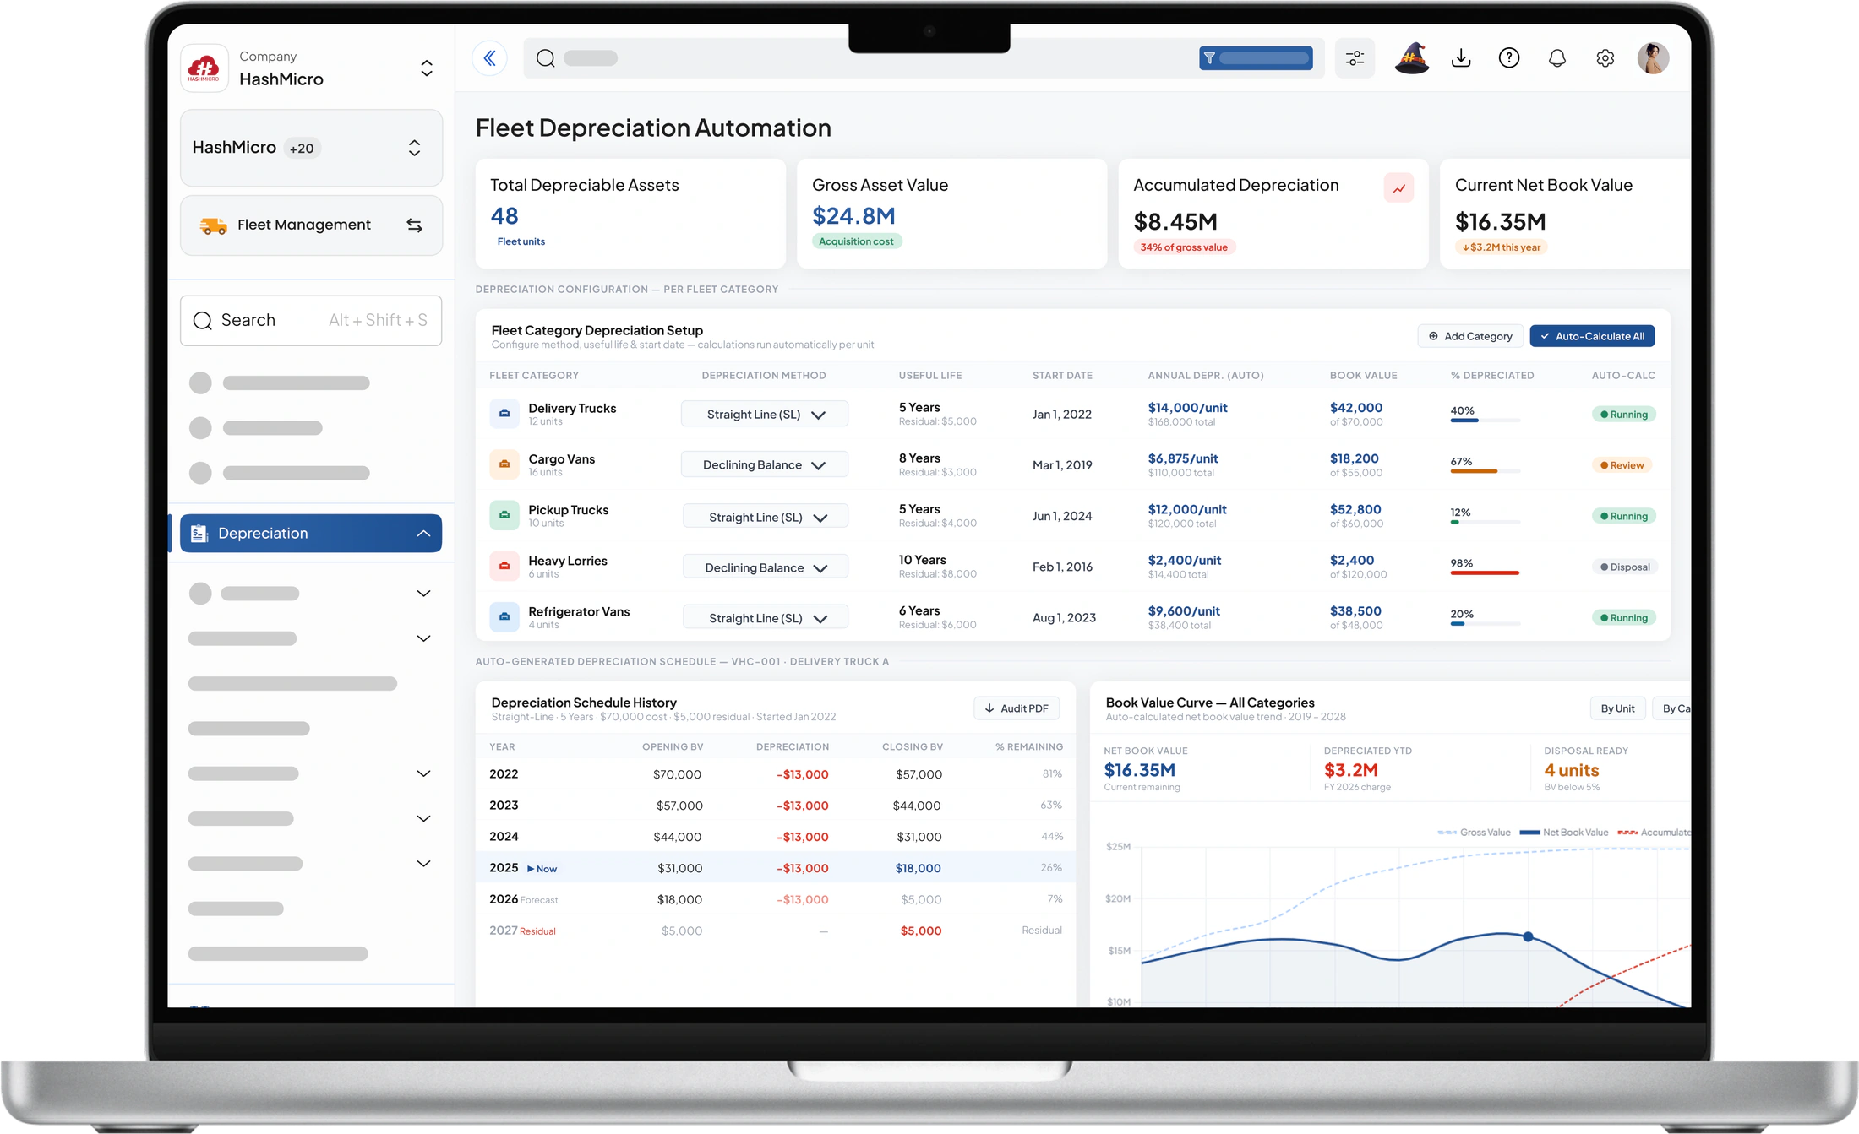The width and height of the screenshot is (1859, 1134).
Task: Download the Audit PDF
Action: [1017, 708]
